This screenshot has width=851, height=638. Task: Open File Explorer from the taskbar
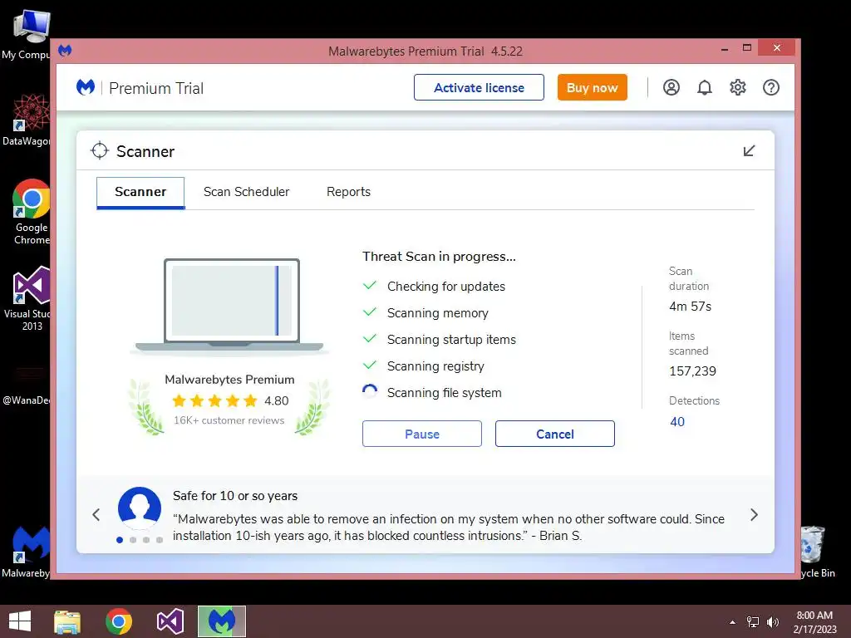point(67,621)
